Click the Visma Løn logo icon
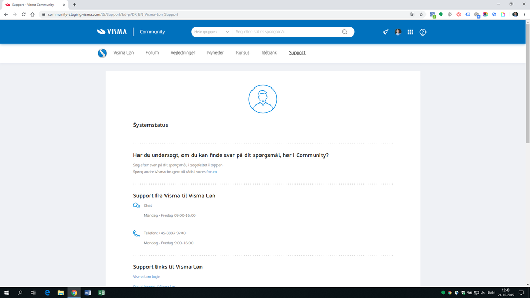 coord(102,53)
